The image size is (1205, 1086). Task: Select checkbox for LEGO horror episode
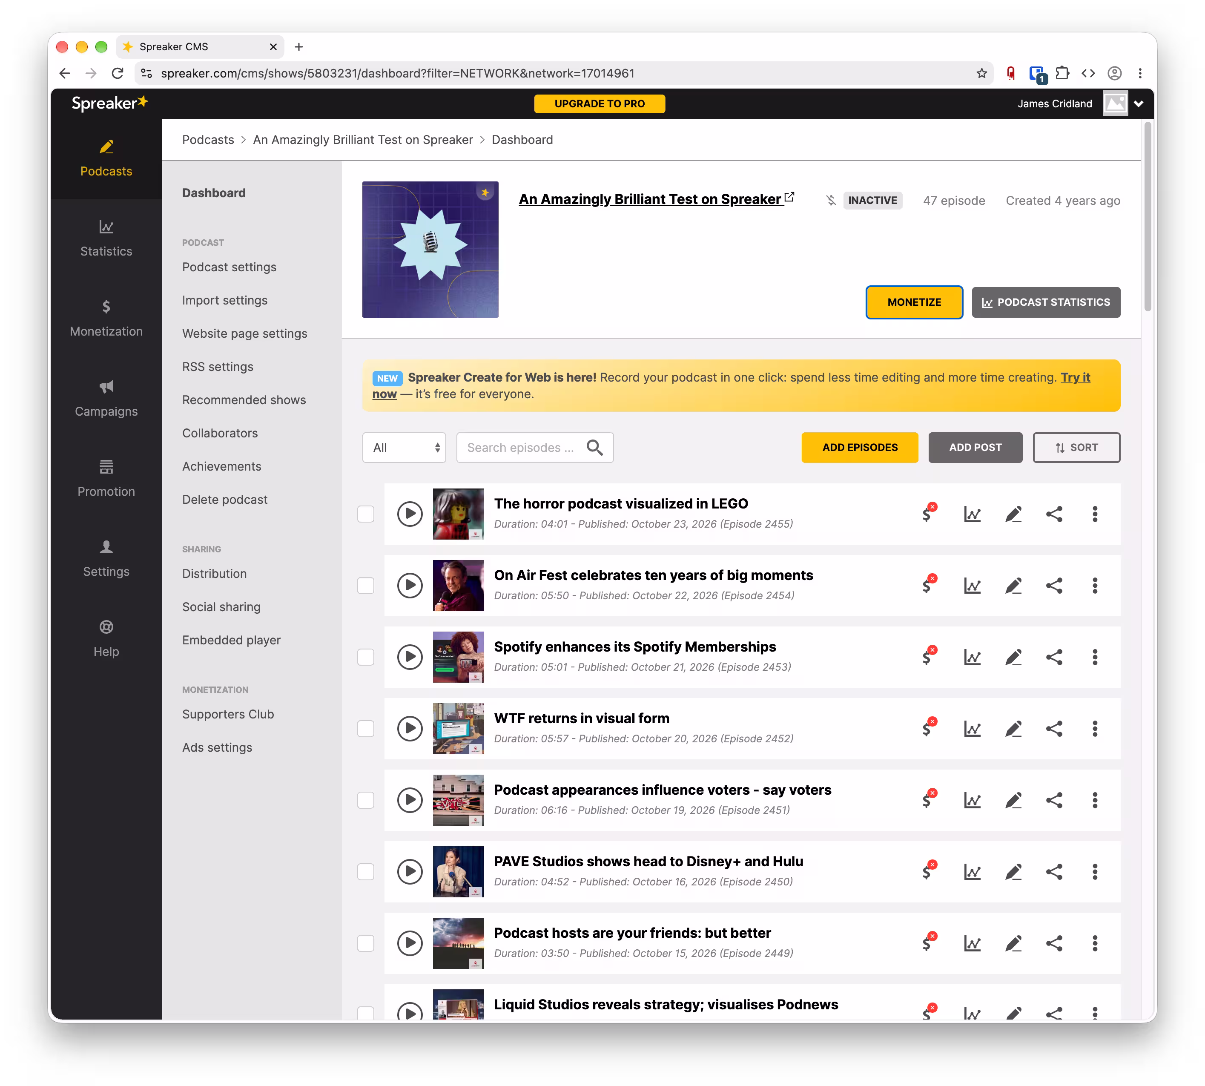tap(365, 514)
